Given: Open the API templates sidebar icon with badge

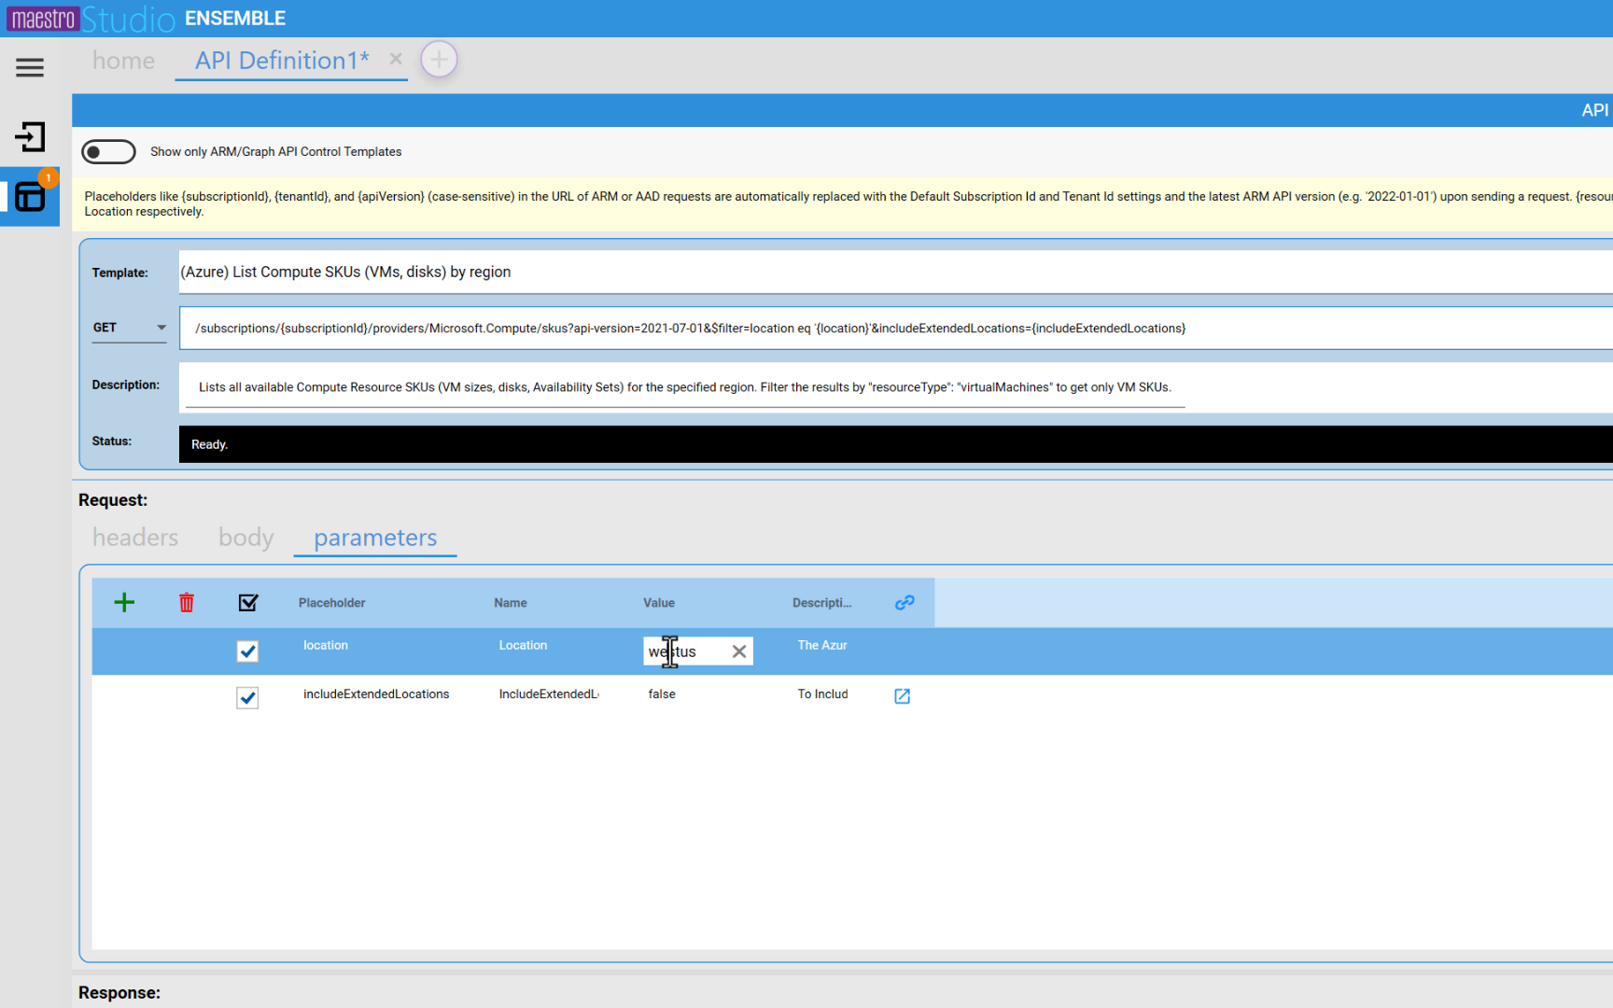Looking at the screenshot, I should [30, 197].
